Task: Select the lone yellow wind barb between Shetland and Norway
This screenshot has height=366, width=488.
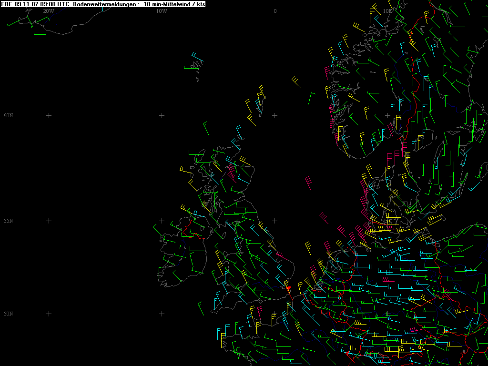Action: click(296, 82)
